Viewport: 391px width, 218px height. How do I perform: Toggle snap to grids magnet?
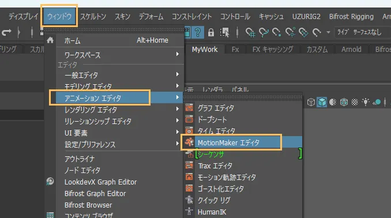[x=250, y=32]
